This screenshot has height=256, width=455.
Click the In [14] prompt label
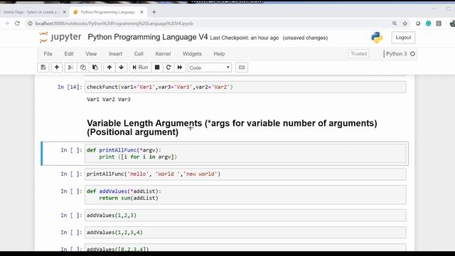coord(70,87)
